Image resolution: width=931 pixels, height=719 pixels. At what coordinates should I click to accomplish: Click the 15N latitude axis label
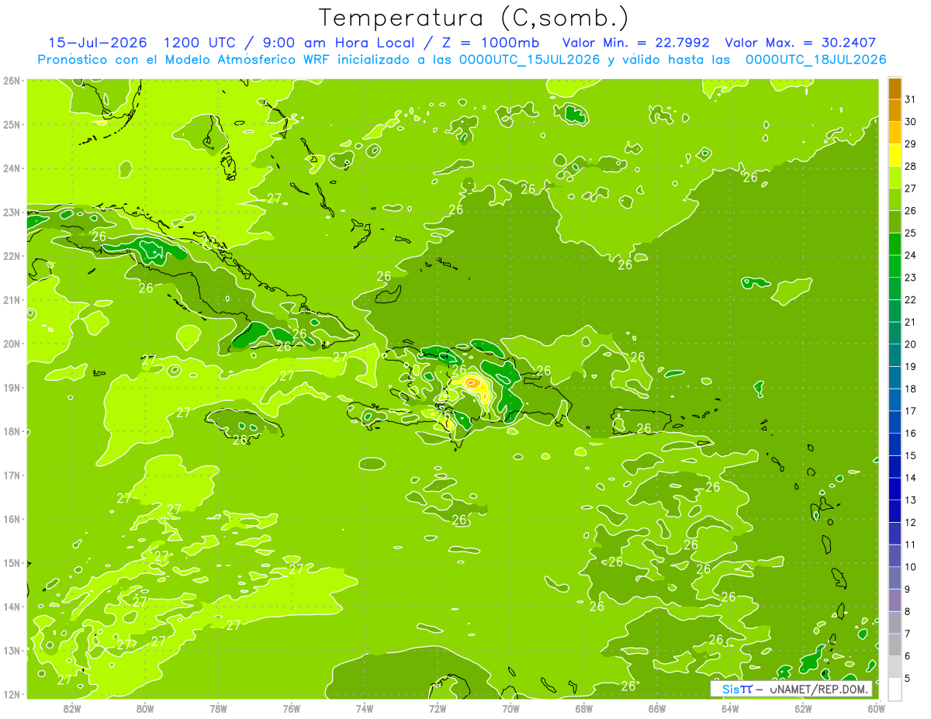[x=11, y=563]
